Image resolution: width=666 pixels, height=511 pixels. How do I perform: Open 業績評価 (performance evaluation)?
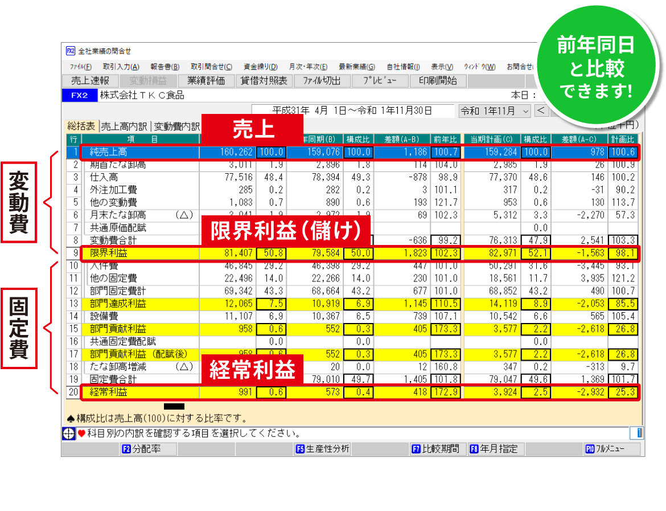click(x=206, y=80)
